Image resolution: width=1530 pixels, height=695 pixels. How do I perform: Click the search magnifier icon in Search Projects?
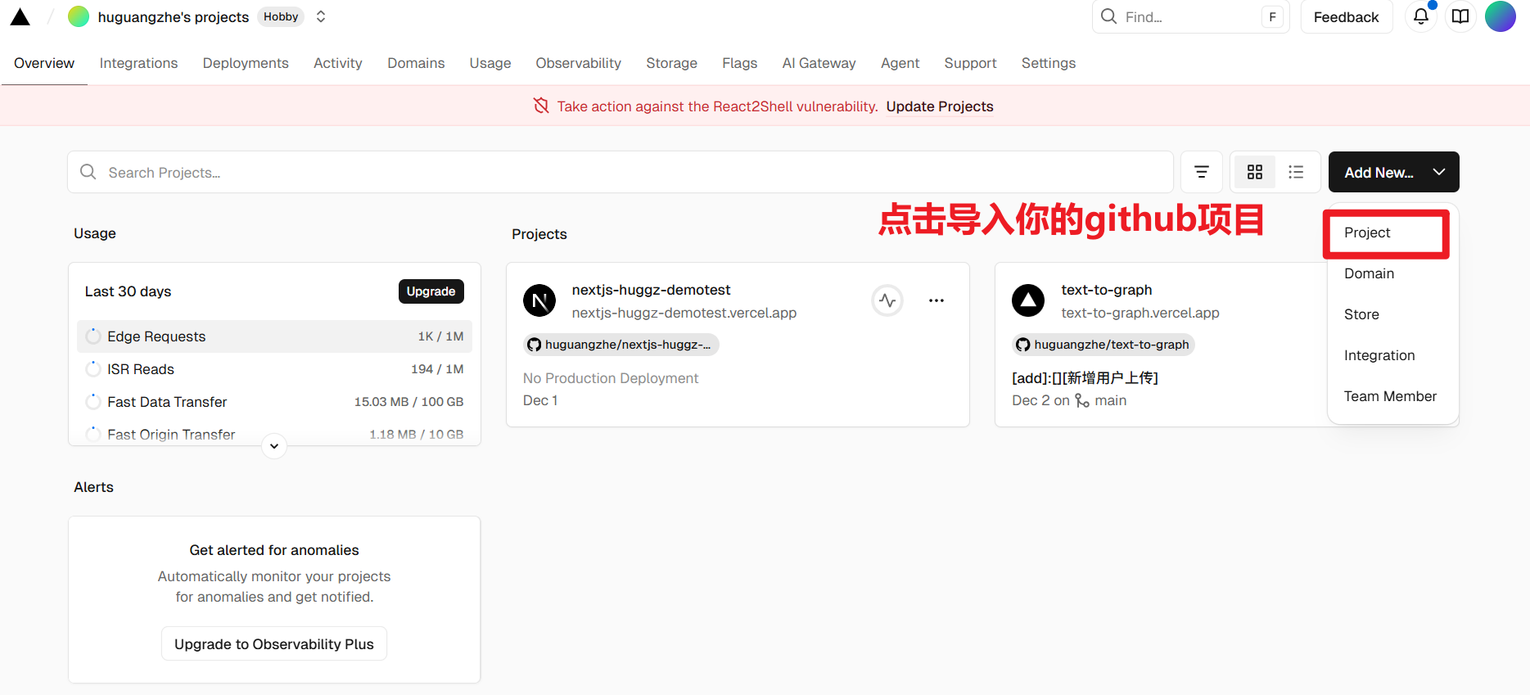88,172
